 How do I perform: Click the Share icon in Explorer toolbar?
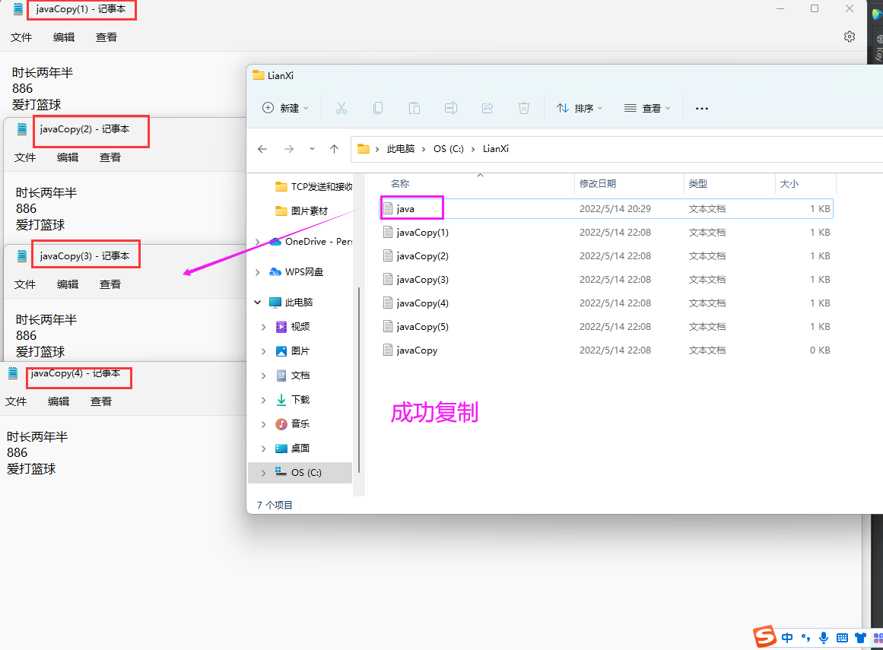[488, 108]
